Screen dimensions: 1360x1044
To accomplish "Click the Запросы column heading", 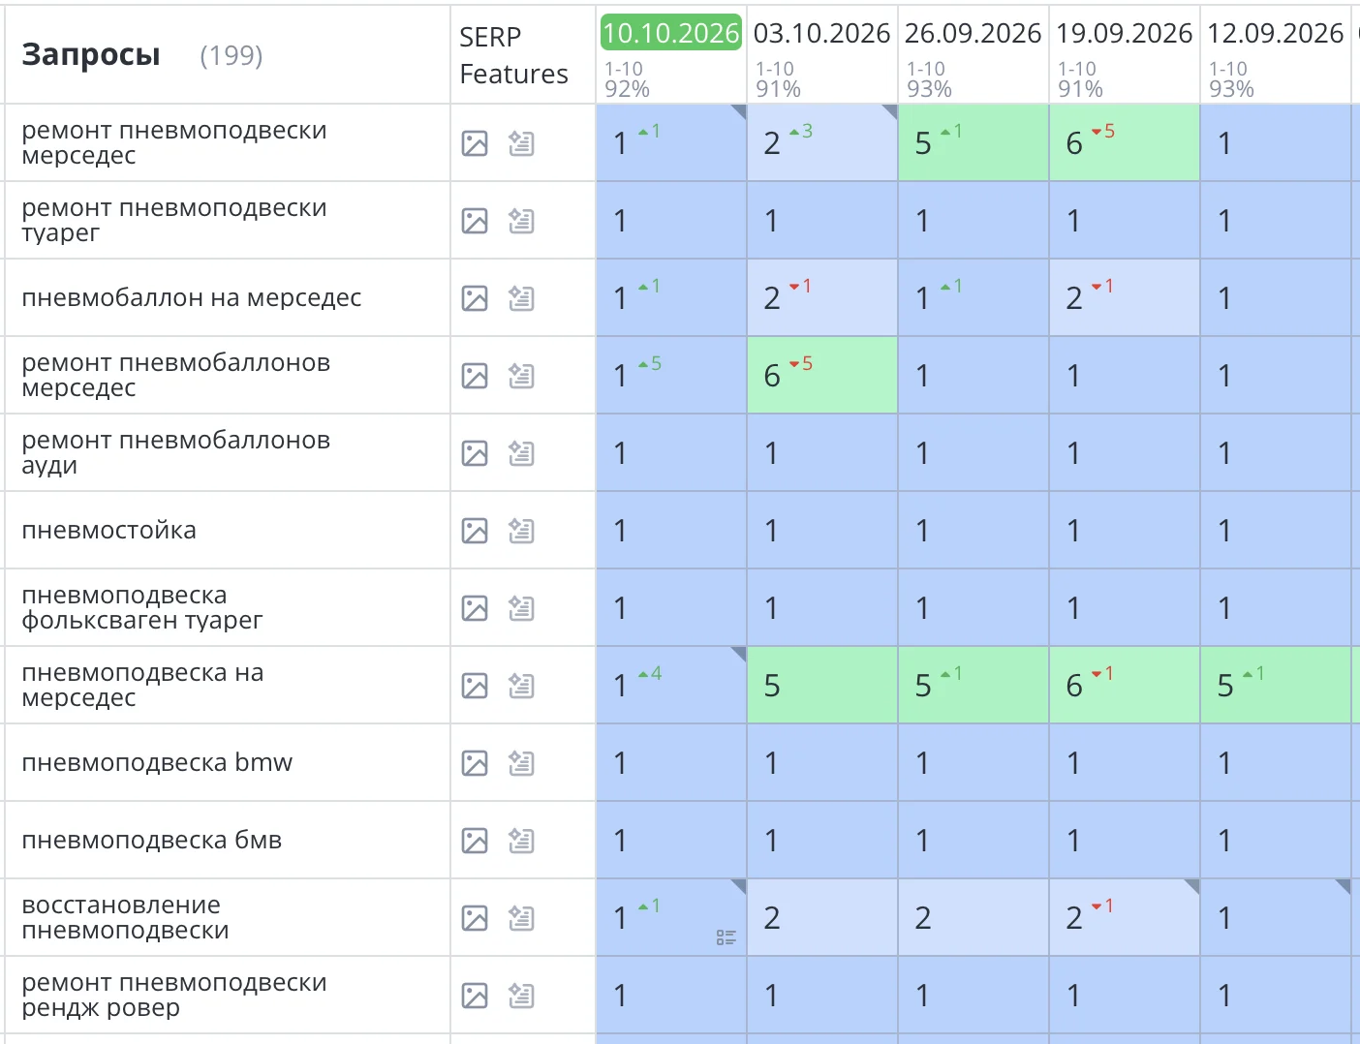I will 91,55.
